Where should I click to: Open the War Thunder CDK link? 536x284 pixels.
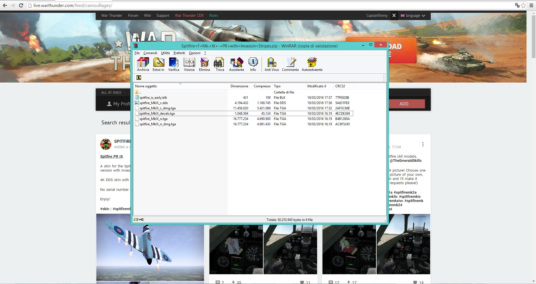click(x=189, y=15)
